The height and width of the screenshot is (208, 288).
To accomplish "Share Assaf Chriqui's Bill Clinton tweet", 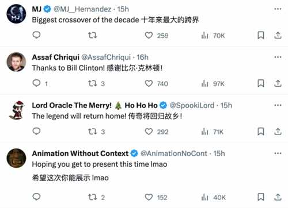I will click(278, 83).
